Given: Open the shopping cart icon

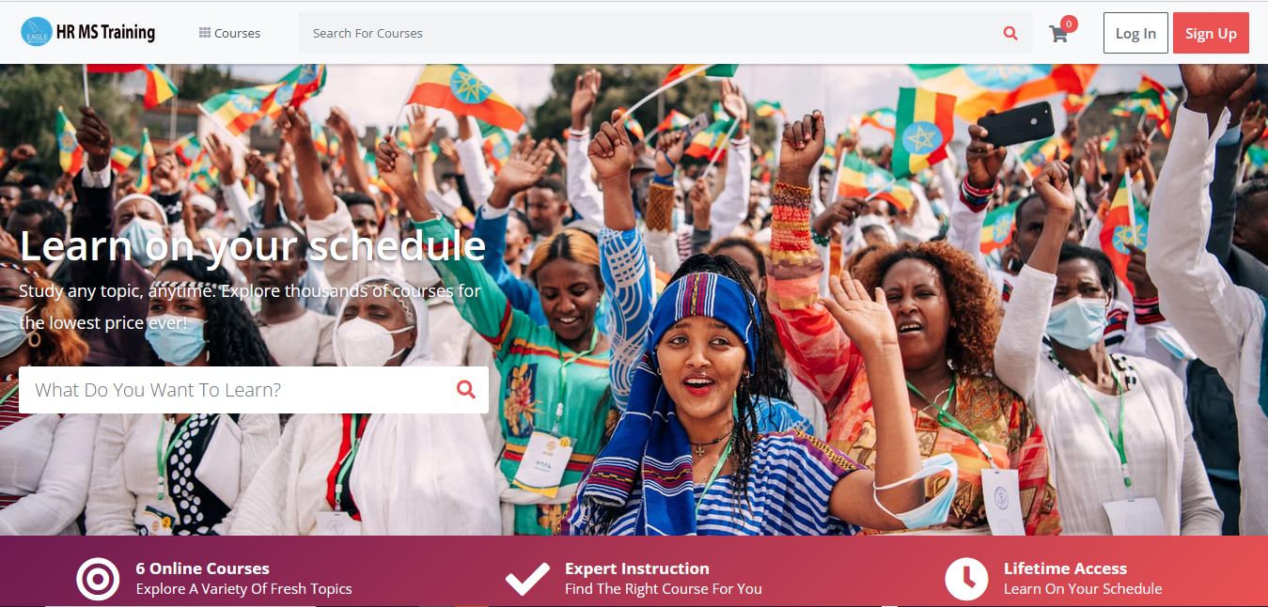Looking at the screenshot, I should click(1058, 35).
